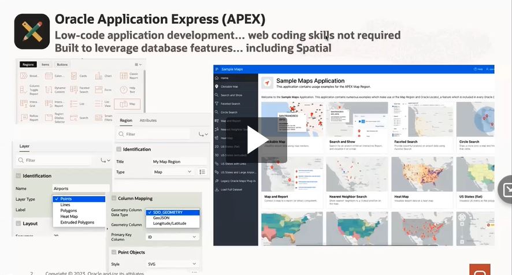Pick the Interactive Grid region icon
Screen dimensions: 512x275
click(x=29, y=104)
